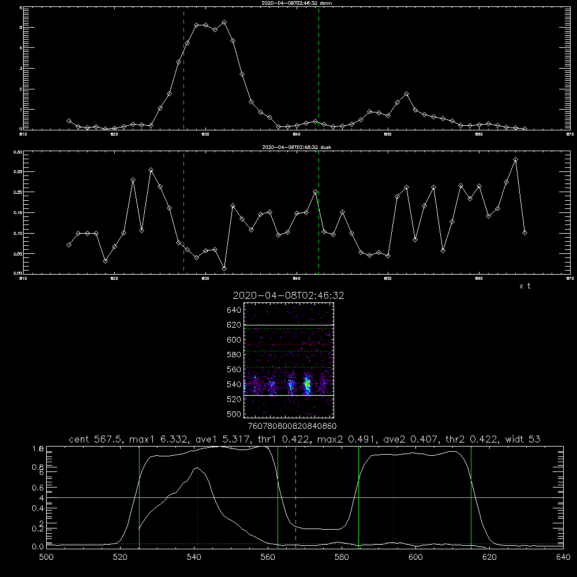Screen dimensions: 577x577
Task: Click the green vertical line near 585 in profile
Action: (x=358, y=497)
